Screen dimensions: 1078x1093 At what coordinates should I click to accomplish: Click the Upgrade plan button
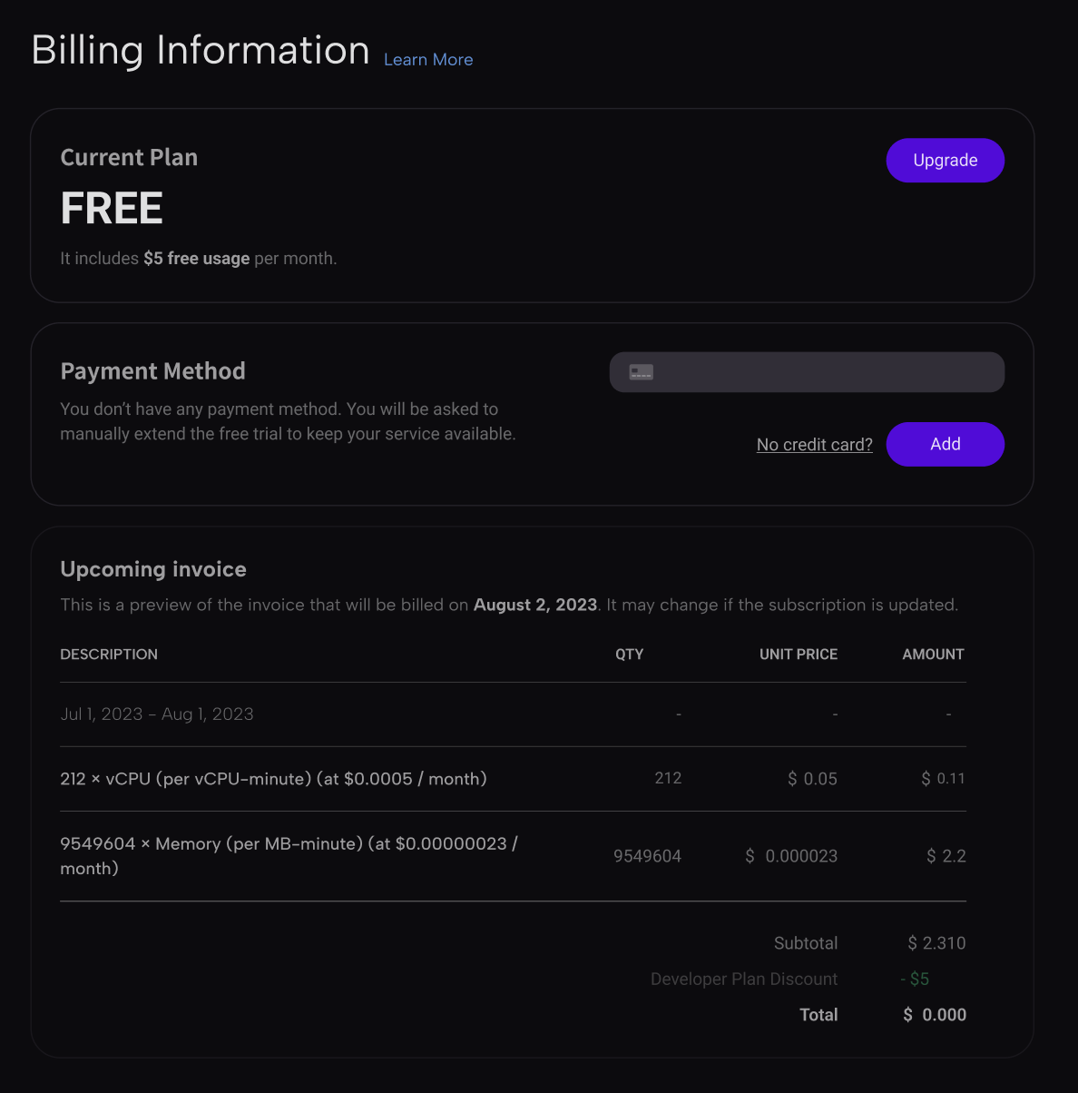click(x=945, y=161)
